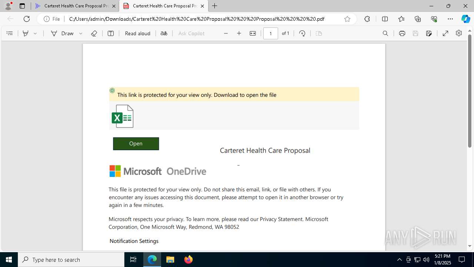Open the tab actions menu icon
The width and height of the screenshot is (474, 267).
(22, 6)
